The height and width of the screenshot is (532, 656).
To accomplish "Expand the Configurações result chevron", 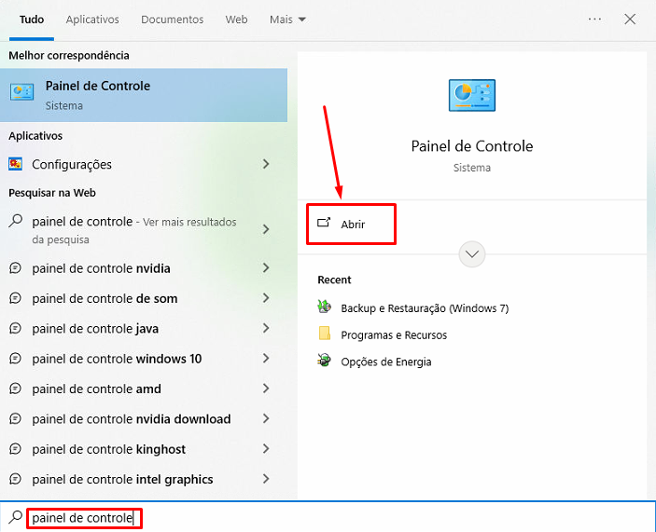I will coord(266,164).
